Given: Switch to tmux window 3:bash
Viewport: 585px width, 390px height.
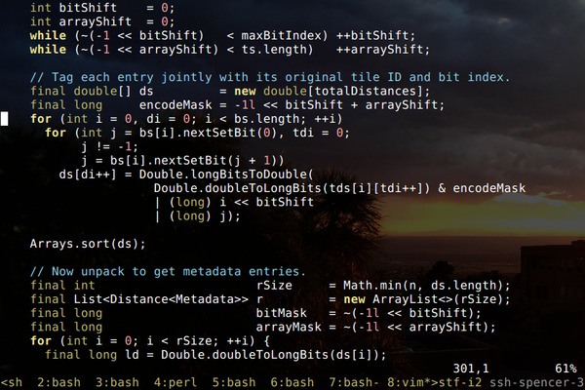Looking at the screenshot, I should pos(117,382).
